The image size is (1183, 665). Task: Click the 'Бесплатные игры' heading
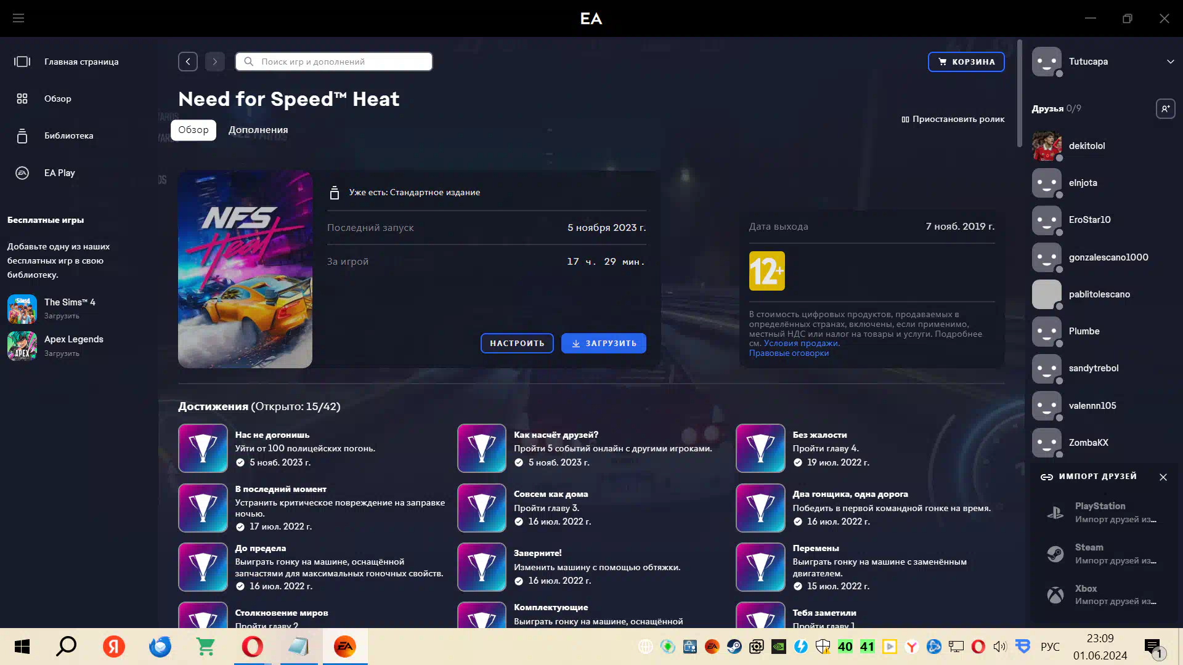(x=46, y=220)
